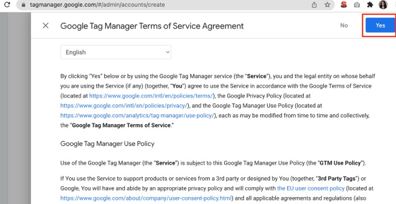The width and height of the screenshot is (396, 204).
Task: Click Yes to accept the agreement
Action: click(x=380, y=25)
